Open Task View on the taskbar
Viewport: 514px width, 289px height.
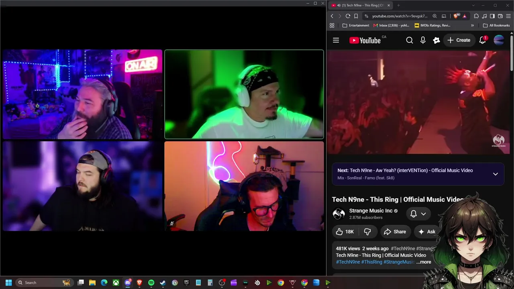coord(81,283)
